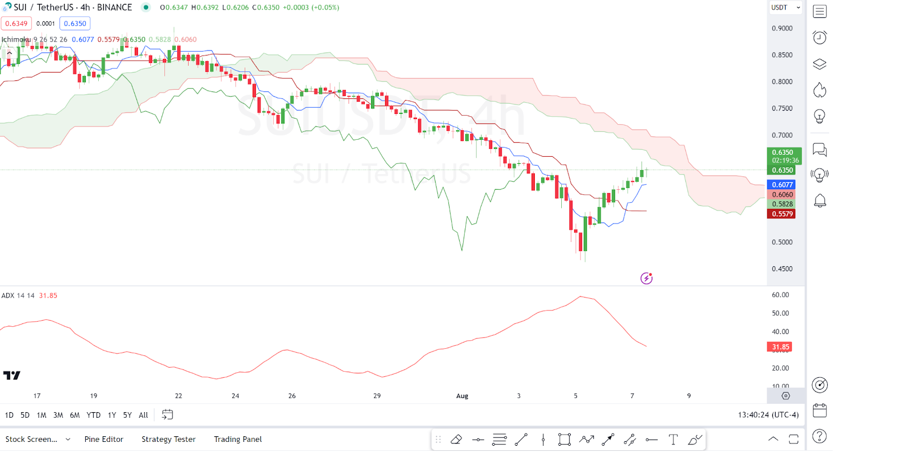Screen dimensions: 898x452
Task: Select the horizontal line drawing tool
Action: click(x=478, y=440)
